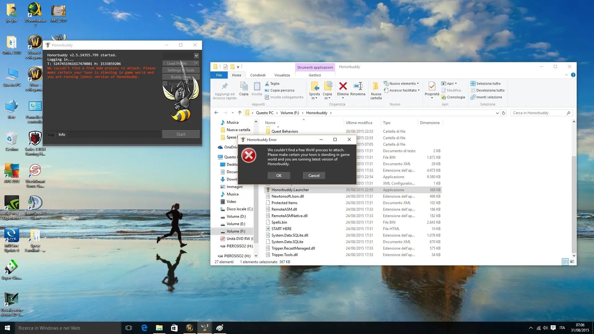Click the Nuova cartella icon
Viewport: 594px width, 334px height.
tap(376, 86)
